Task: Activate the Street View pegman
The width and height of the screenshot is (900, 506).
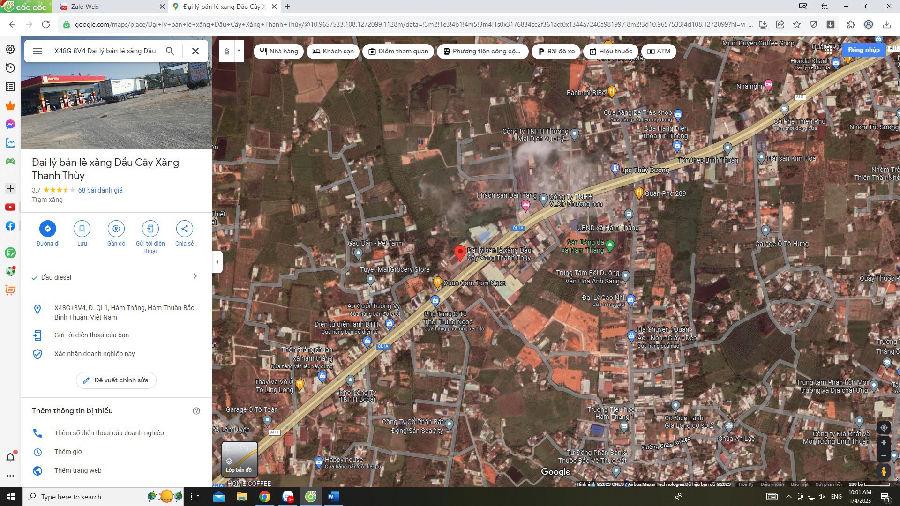Action: [884, 471]
